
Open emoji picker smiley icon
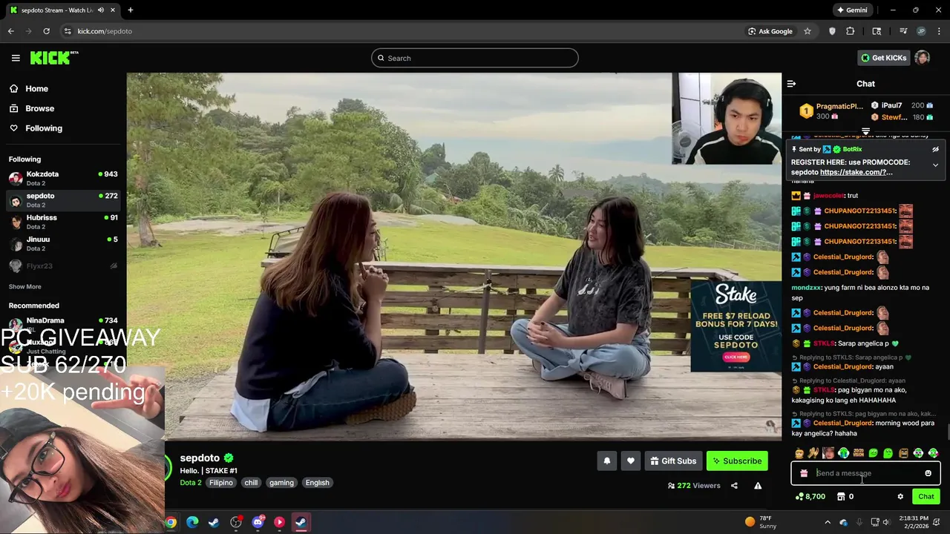click(928, 473)
